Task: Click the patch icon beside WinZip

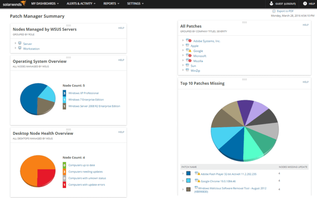Action: (x=187, y=70)
